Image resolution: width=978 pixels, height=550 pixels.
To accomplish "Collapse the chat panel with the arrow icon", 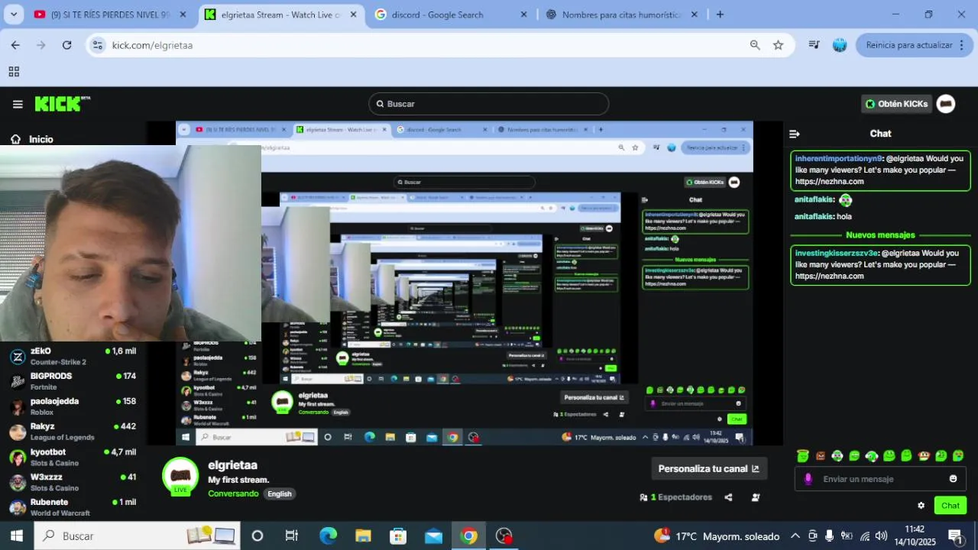I will tap(795, 134).
